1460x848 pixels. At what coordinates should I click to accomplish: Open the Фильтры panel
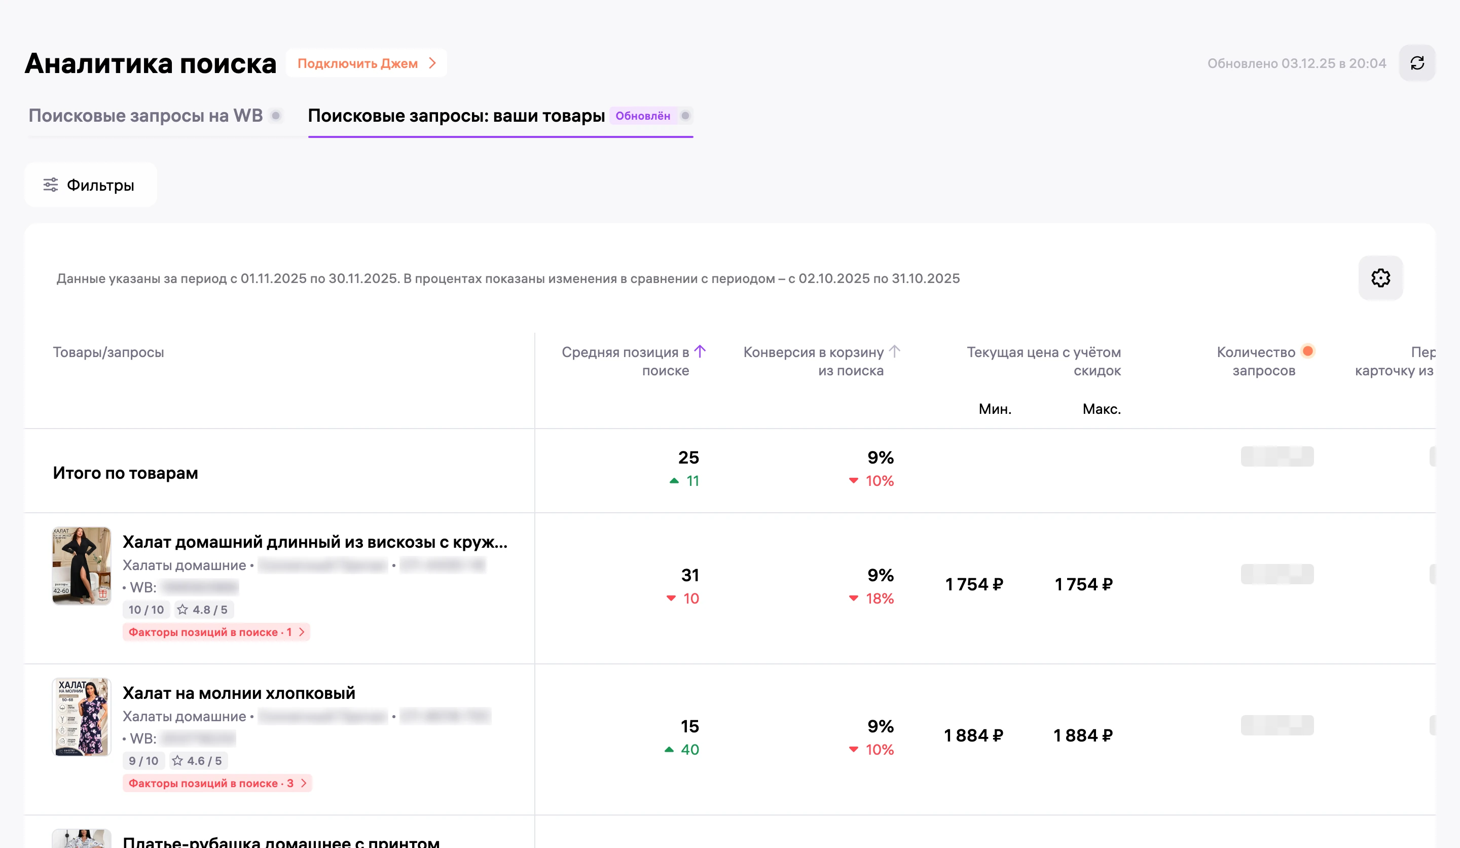(90, 185)
